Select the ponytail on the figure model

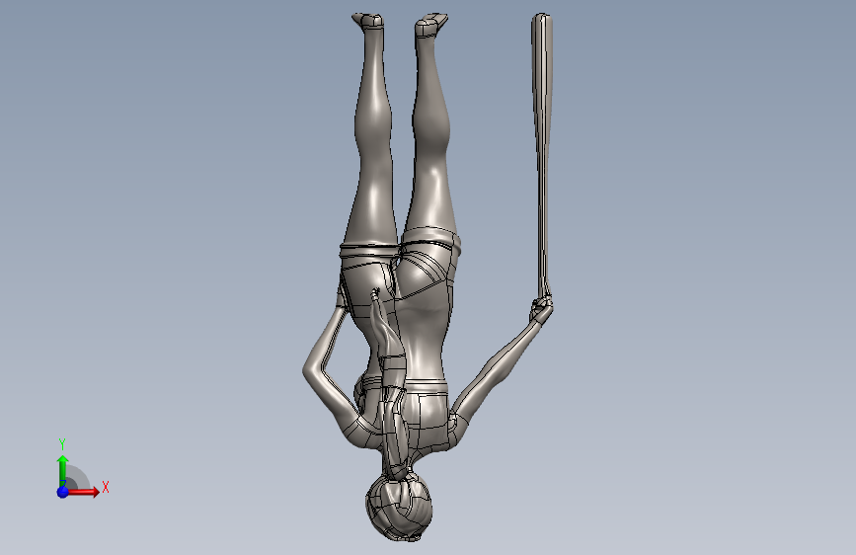(391, 382)
